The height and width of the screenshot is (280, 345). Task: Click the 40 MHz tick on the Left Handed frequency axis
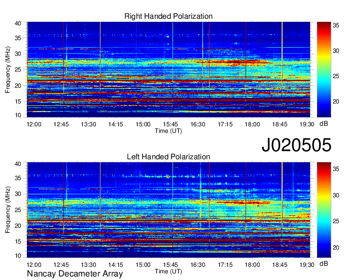[x=18, y=164]
